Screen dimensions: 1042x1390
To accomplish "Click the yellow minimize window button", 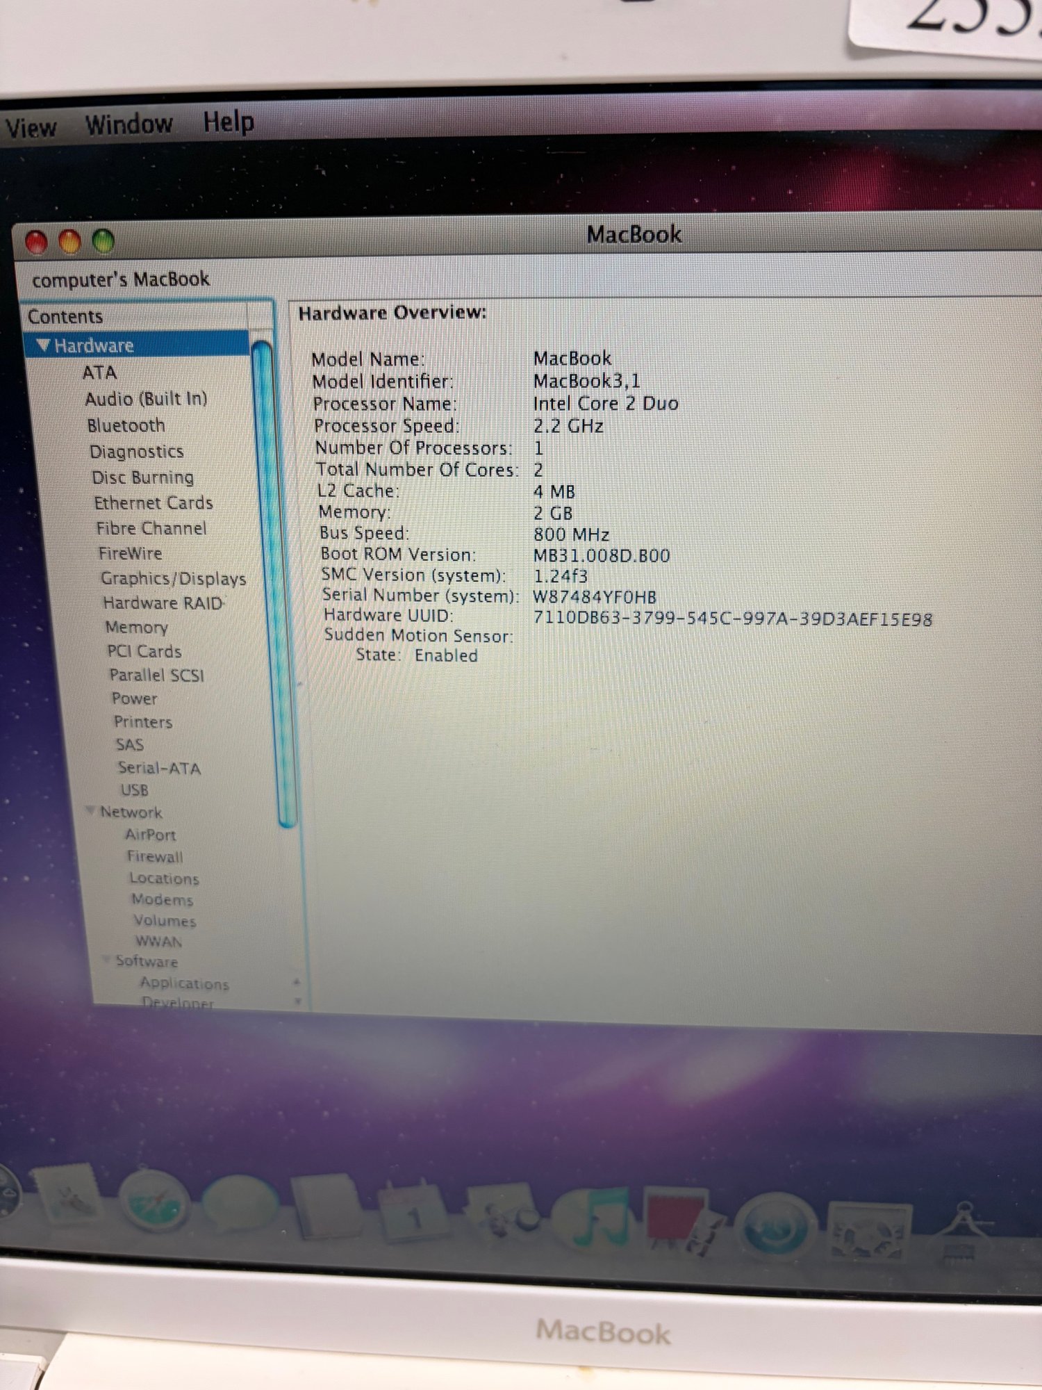I will [69, 242].
